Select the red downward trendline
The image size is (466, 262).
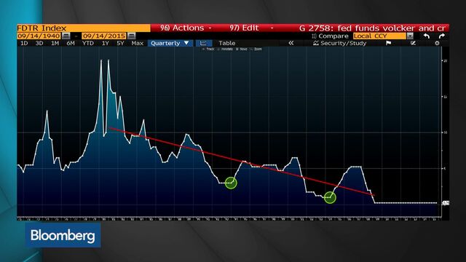point(242,162)
